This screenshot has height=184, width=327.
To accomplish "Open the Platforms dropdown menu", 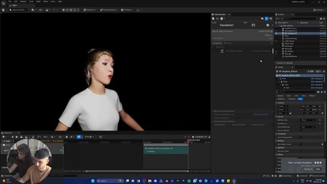I will pyautogui.click(x=90, y=10).
